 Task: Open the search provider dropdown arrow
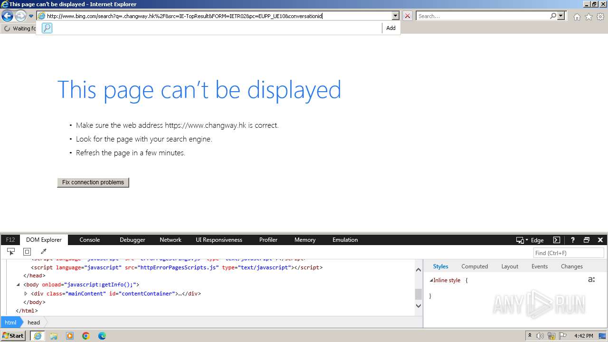[561, 16]
